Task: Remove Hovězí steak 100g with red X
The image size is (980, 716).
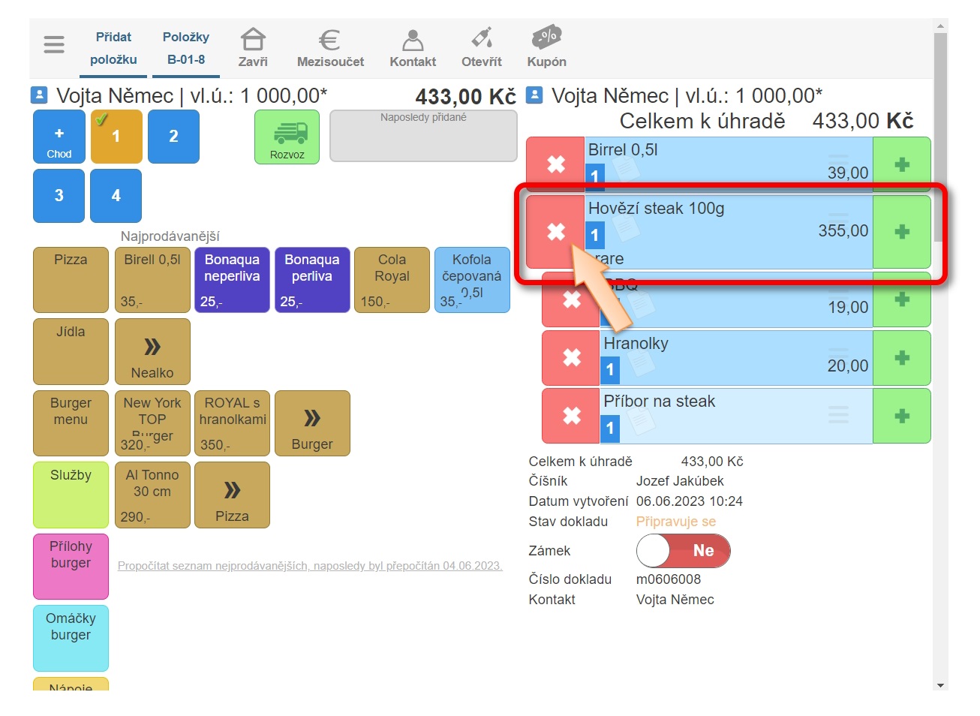Action: click(555, 232)
